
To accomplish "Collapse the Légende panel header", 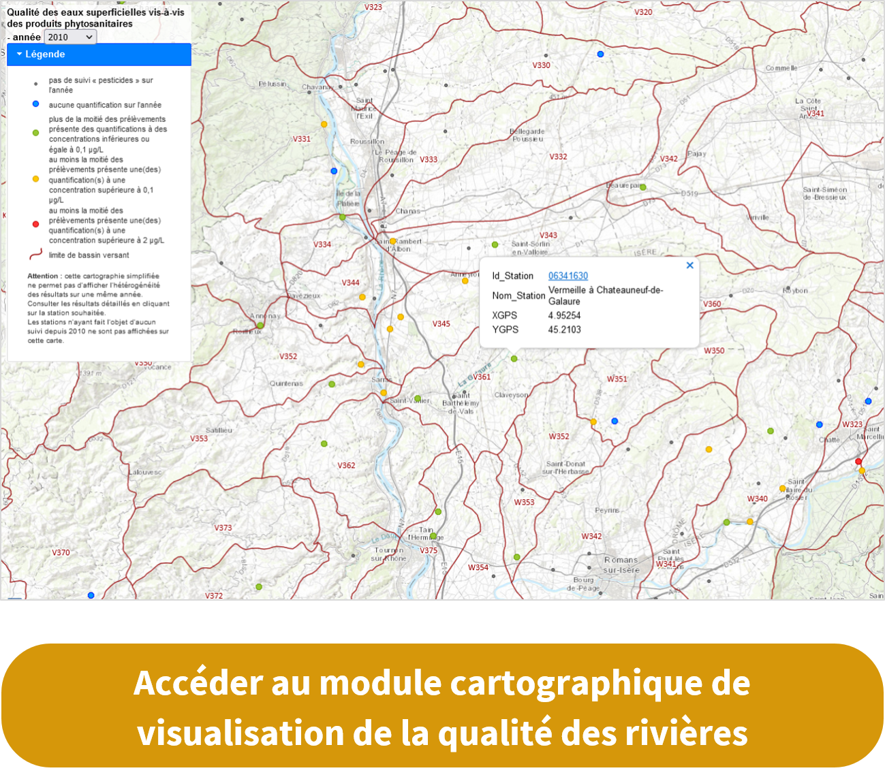I will coord(99,54).
